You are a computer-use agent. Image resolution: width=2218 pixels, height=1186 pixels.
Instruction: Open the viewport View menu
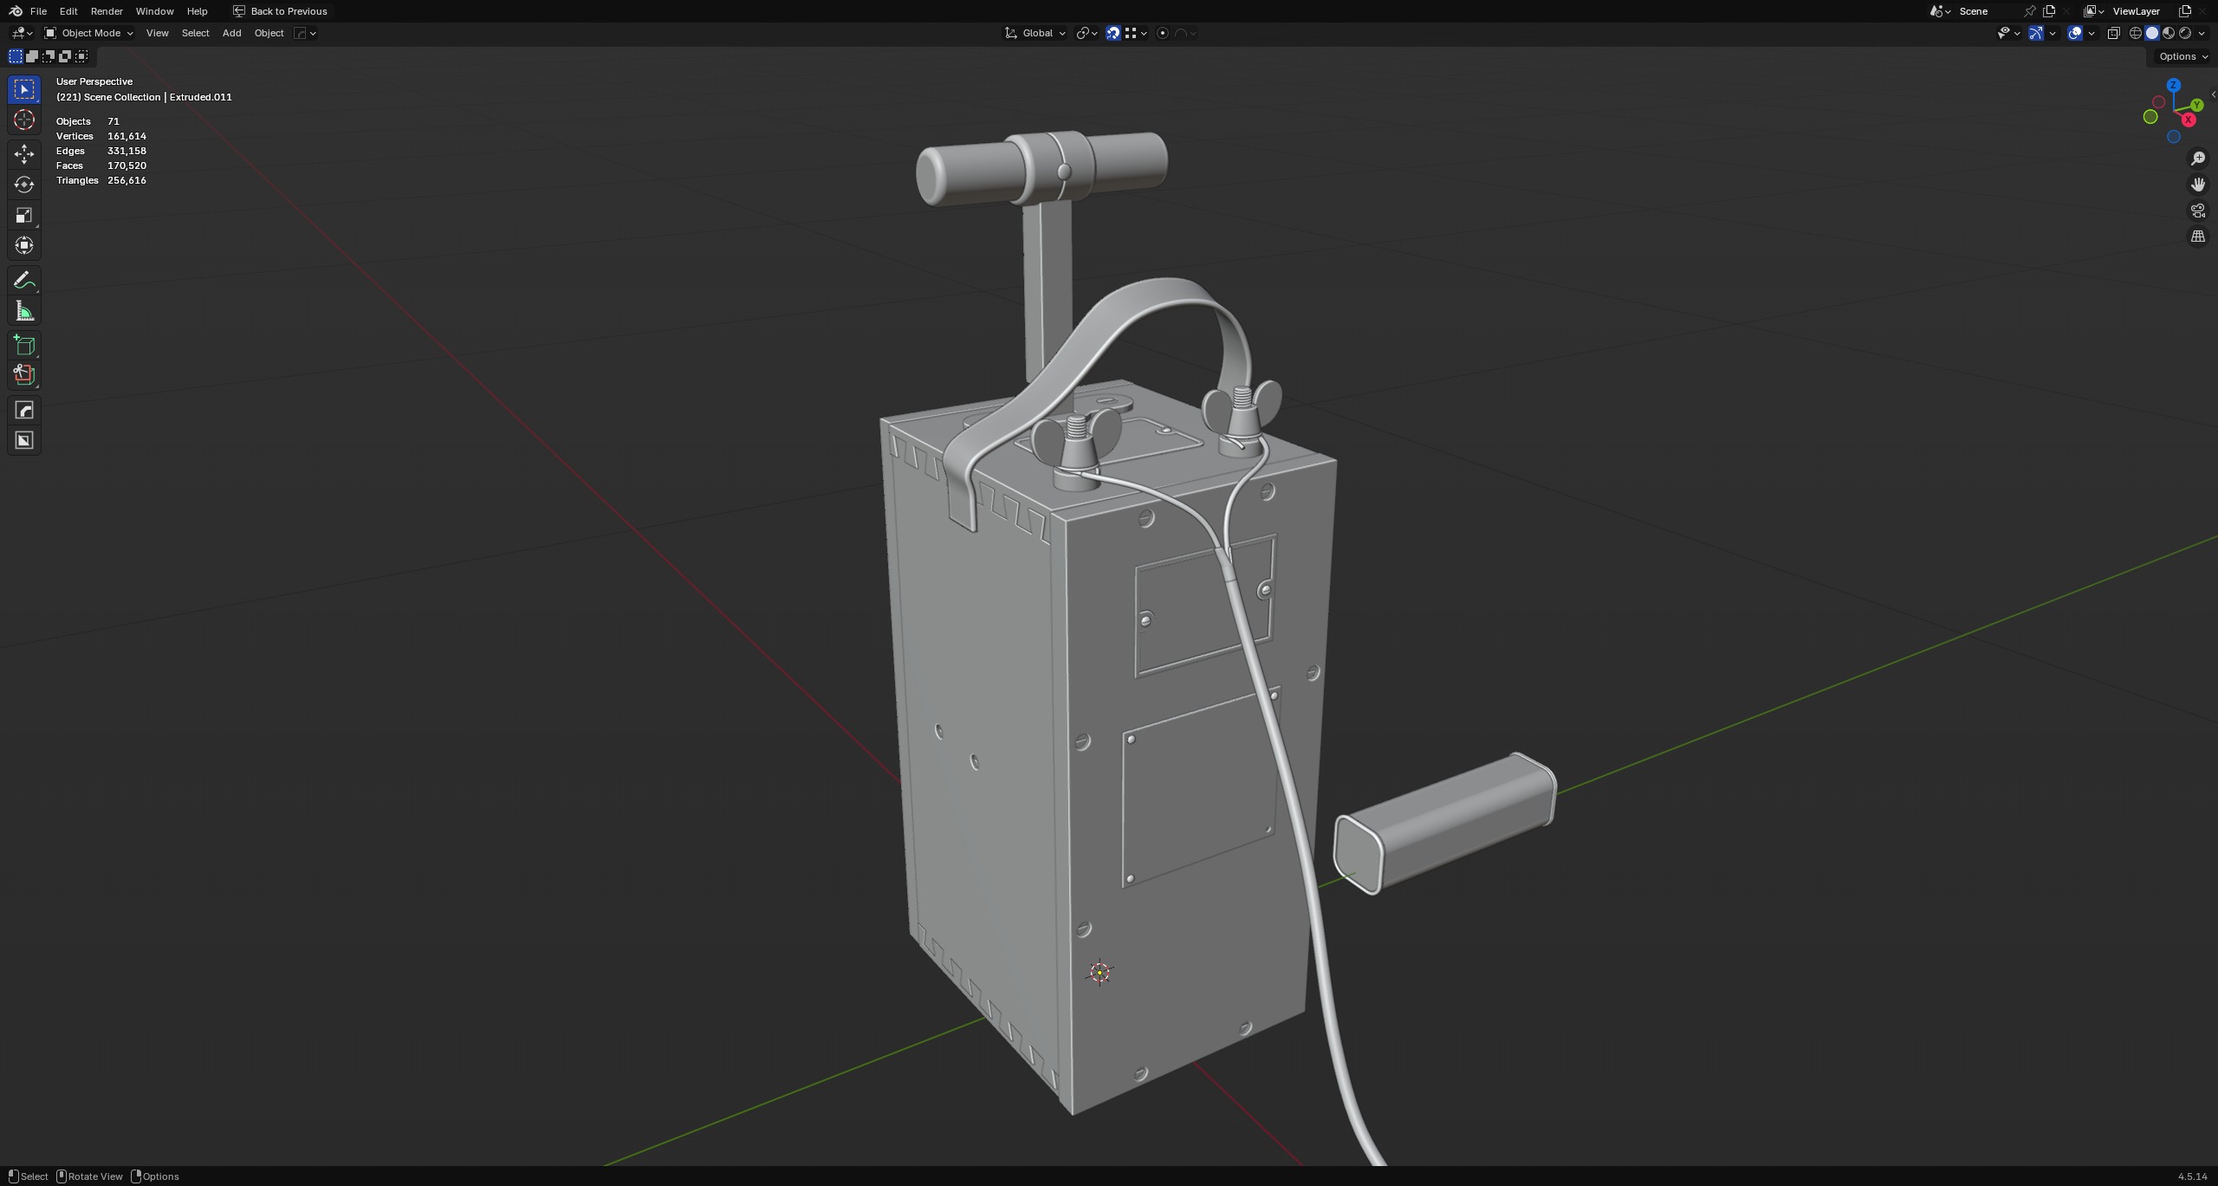157,33
